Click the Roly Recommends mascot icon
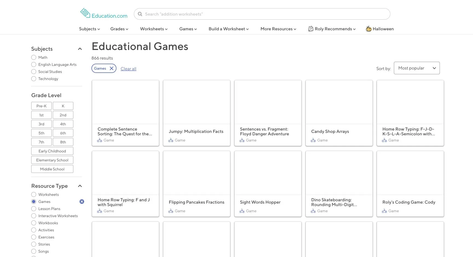The image size is (473, 257). coord(311,29)
